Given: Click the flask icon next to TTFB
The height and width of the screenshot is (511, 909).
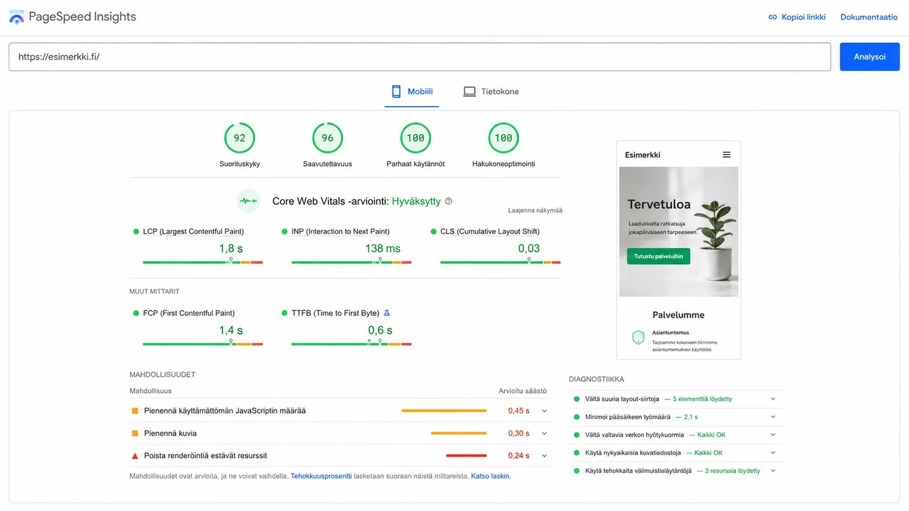Looking at the screenshot, I should (x=387, y=313).
